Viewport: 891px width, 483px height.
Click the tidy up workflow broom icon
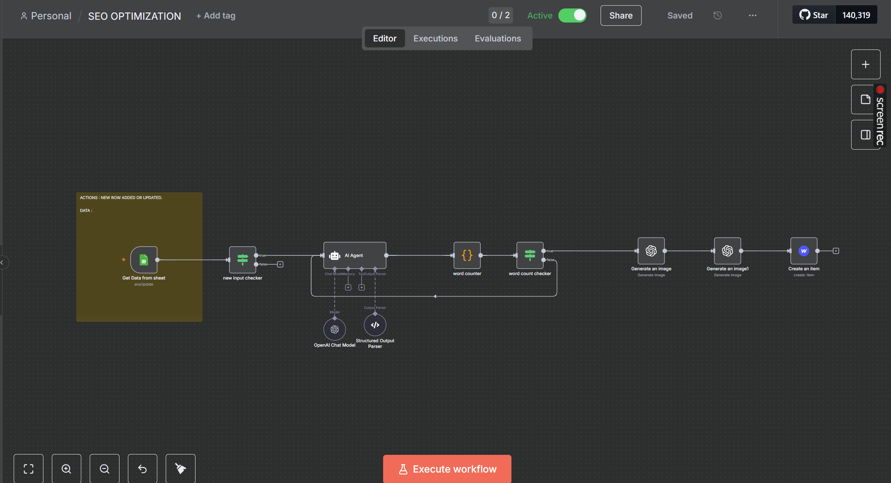point(180,469)
